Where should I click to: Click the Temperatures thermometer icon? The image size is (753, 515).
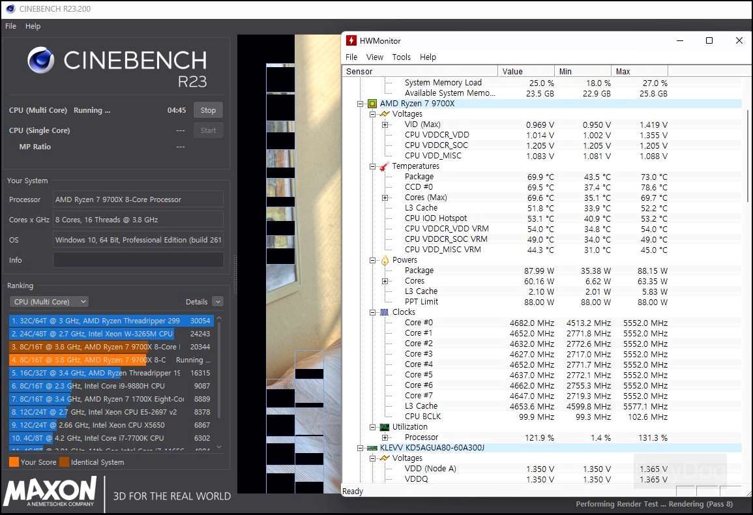click(x=384, y=166)
